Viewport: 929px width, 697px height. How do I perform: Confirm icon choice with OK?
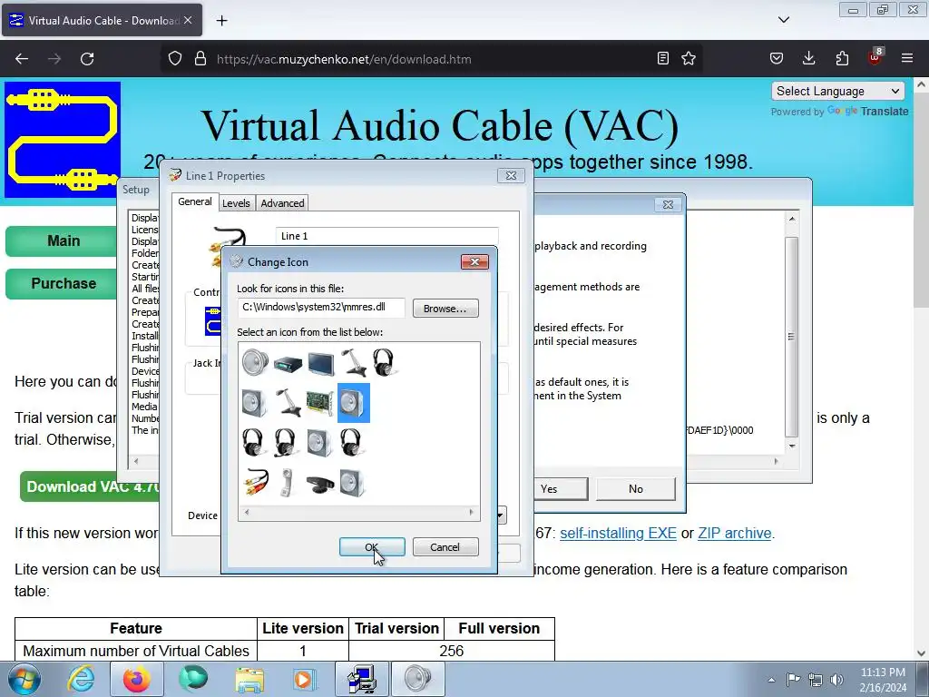point(372,547)
